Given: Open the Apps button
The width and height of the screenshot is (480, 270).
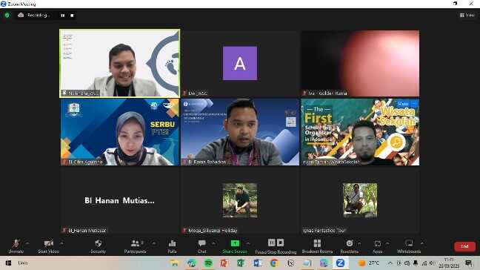Looking at the screenshot, I should [378, 246].
